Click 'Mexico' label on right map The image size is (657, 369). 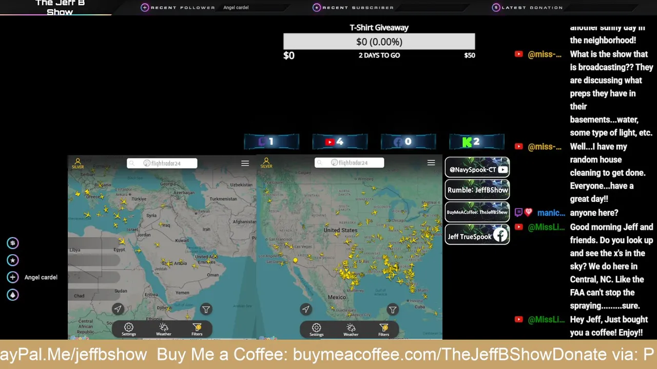point(337,297)
